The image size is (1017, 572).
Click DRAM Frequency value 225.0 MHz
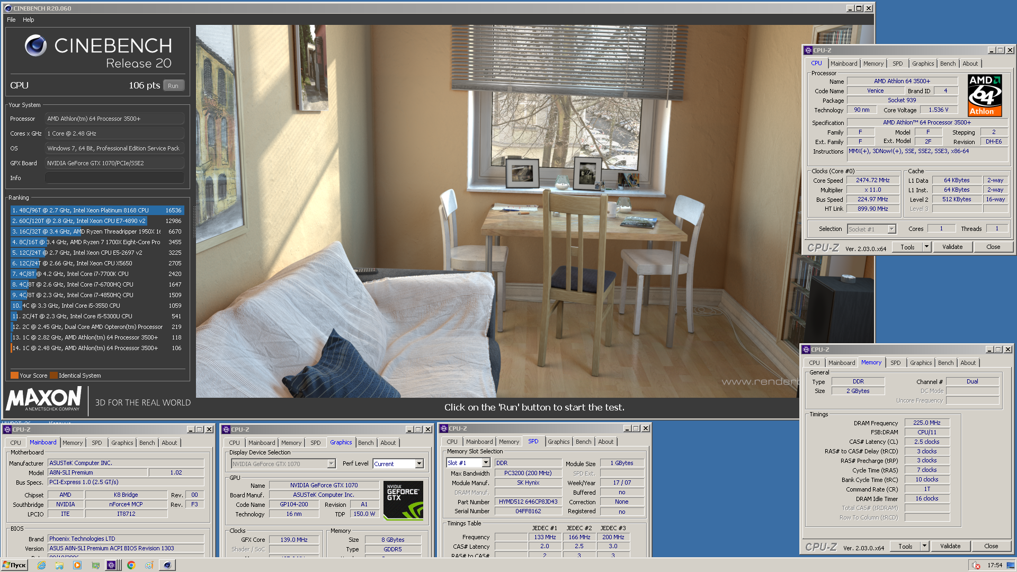[x=927, y=423]
